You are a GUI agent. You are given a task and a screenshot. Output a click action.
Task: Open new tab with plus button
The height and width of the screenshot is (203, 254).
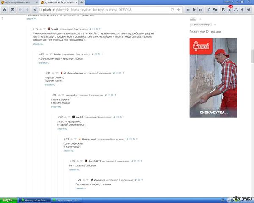coord(82,2)
